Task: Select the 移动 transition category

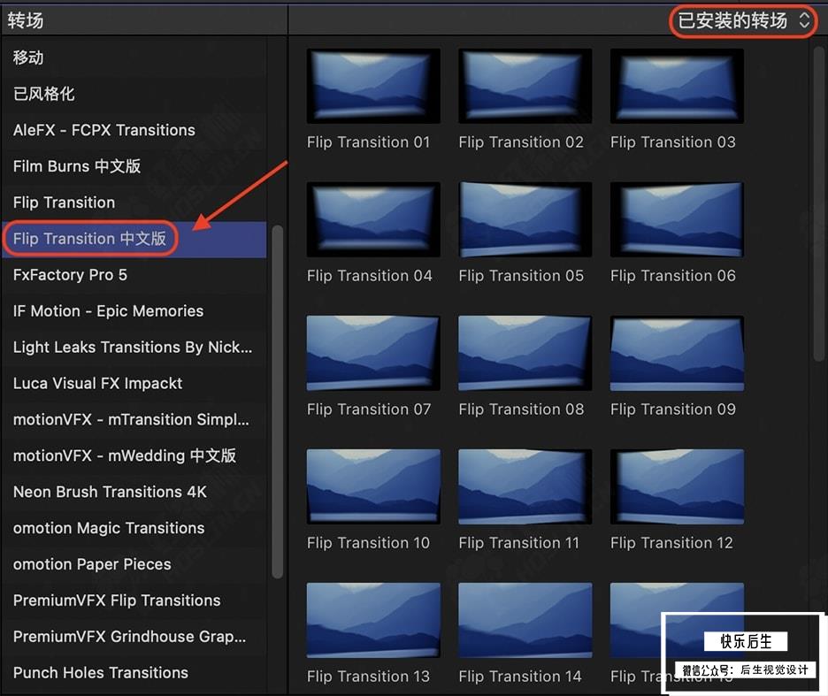Action: [134, 57]
